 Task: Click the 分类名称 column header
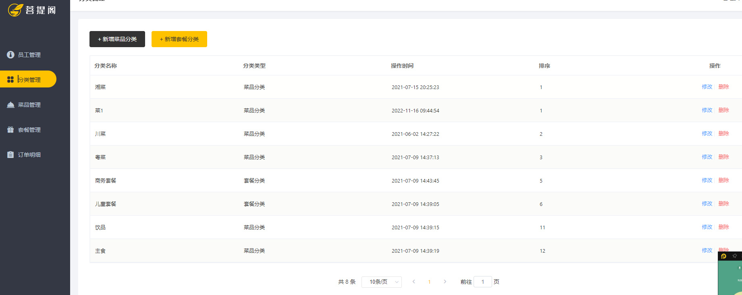(106, 66)
